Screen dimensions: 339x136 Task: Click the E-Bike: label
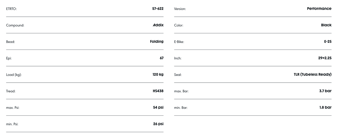pyautogui.click(x=179, y=42)
